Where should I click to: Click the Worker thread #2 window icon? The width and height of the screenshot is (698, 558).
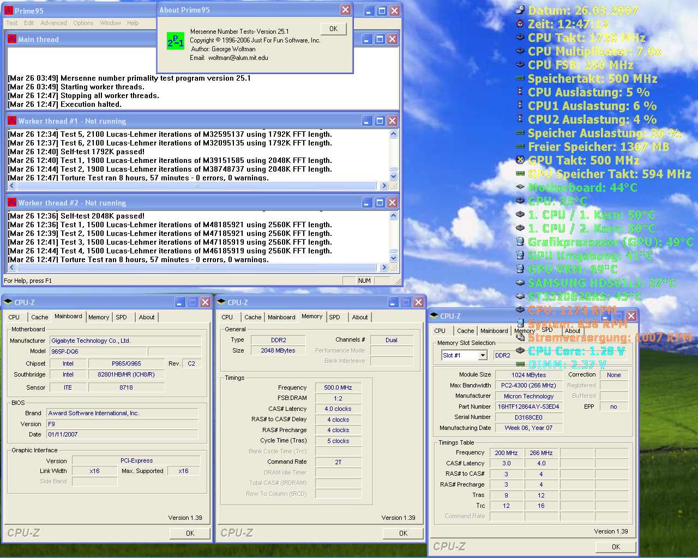(12, 202)
